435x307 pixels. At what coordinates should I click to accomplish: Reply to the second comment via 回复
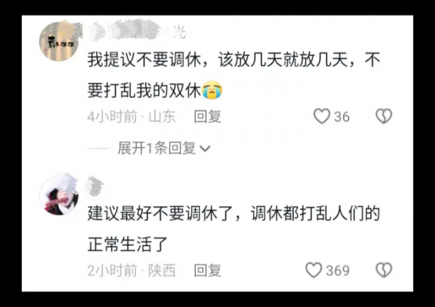click(207, 270)
